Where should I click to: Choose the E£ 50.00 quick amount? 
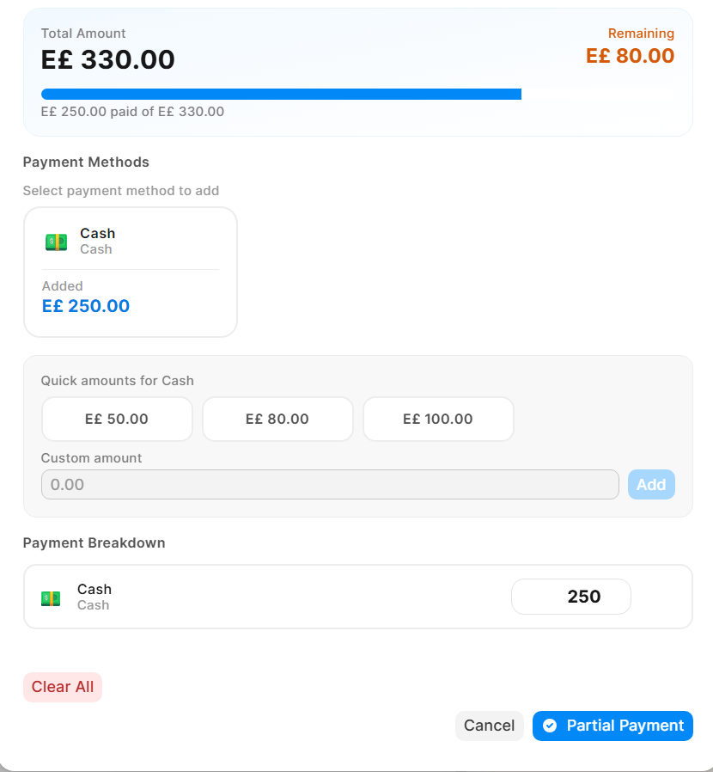pyautogui.click(x=117, y=420)
